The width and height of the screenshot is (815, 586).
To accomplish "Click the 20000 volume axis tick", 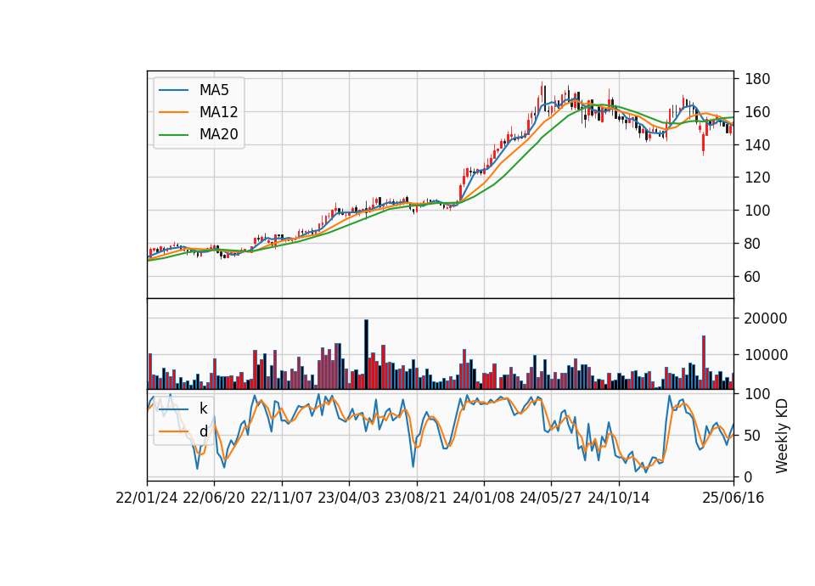I will coord(766,318).
